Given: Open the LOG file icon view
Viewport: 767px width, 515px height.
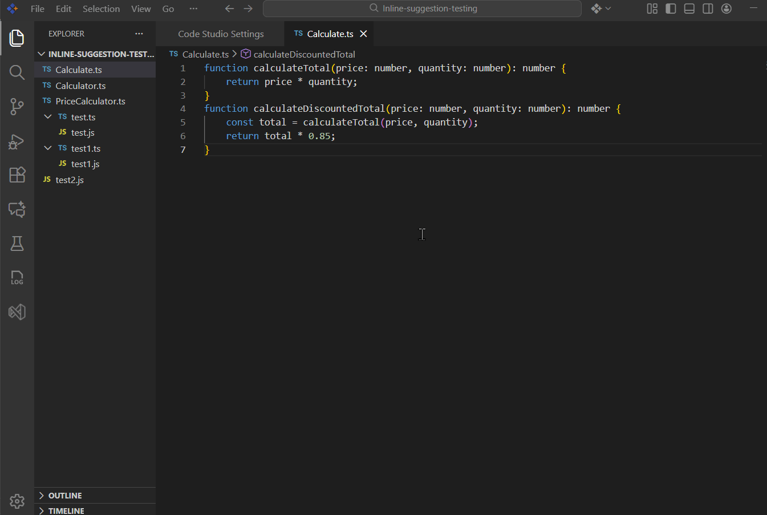Looking at the screenshot, I should coord(17,278).
